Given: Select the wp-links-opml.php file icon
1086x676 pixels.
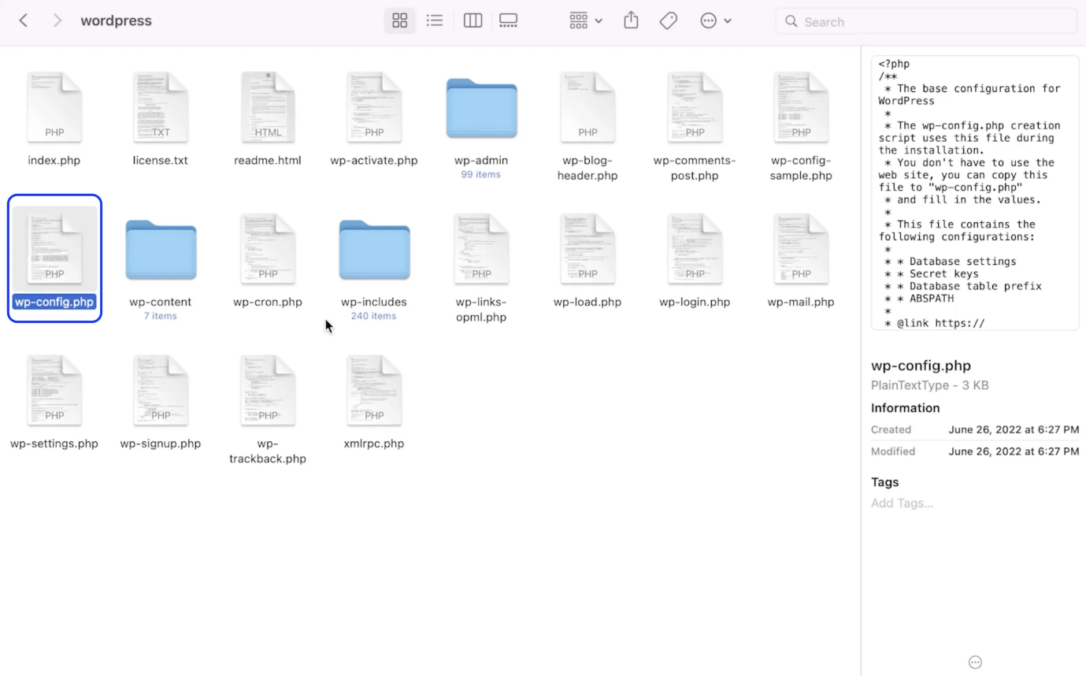Looking at the screenshot, I should (x=481, y=249).
